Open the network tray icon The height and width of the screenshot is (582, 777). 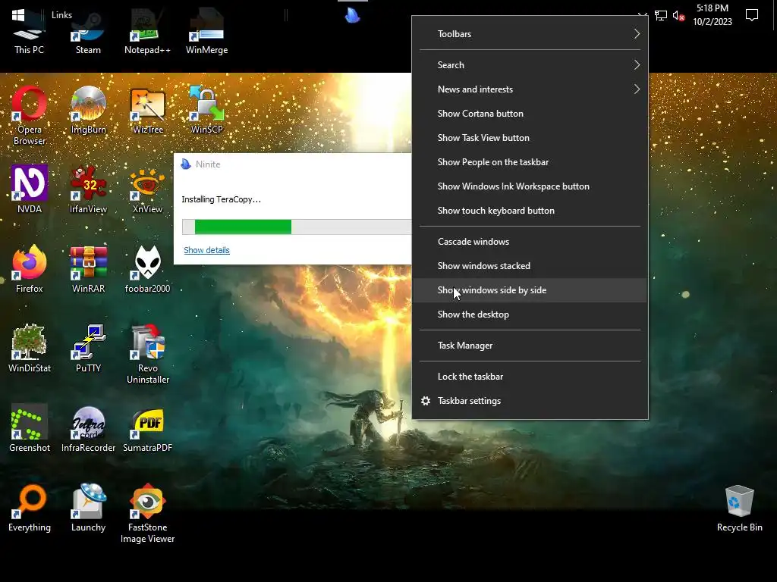[661, 15]
